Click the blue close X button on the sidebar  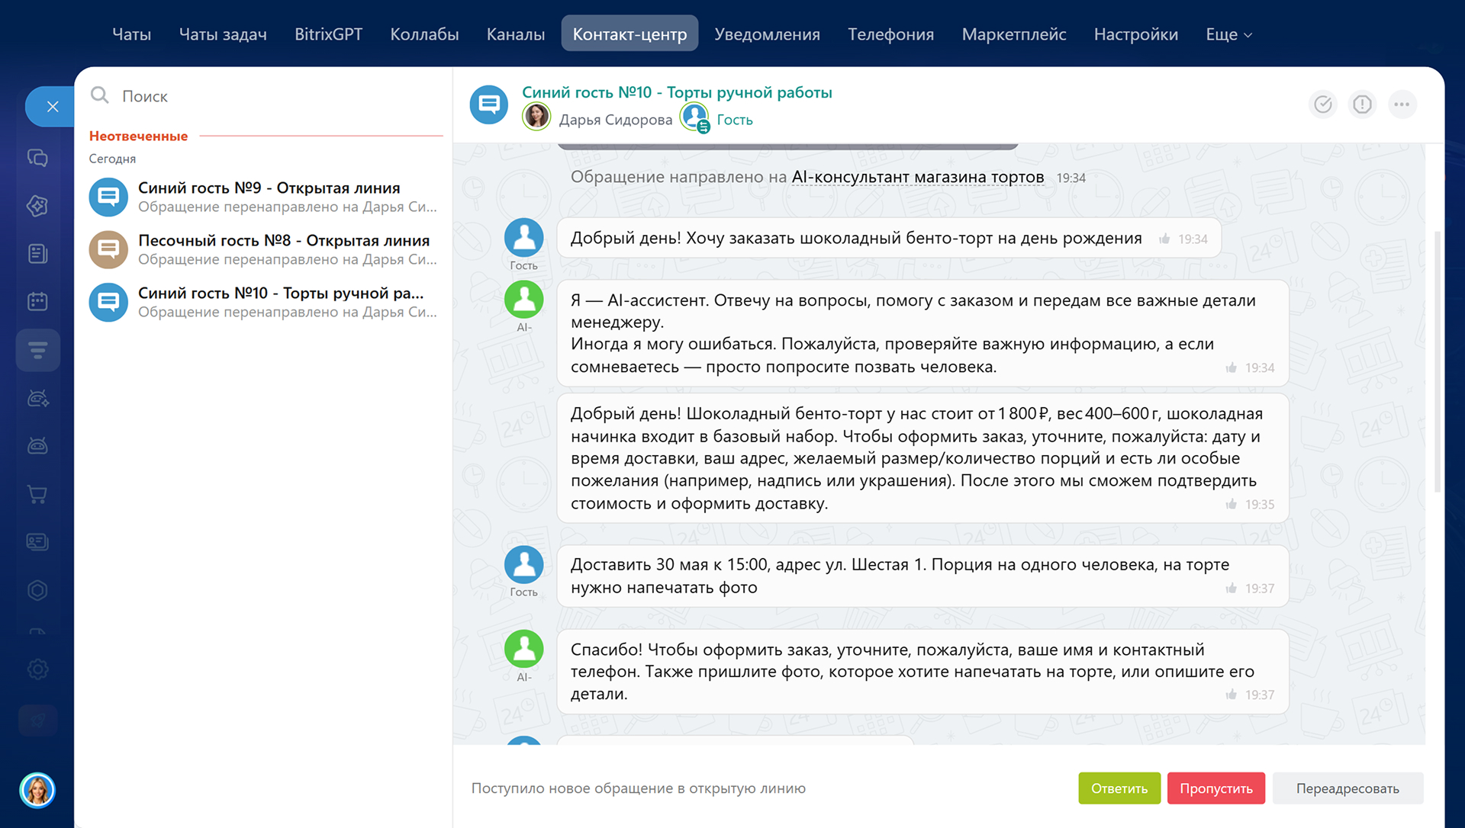tap(52, 107)
